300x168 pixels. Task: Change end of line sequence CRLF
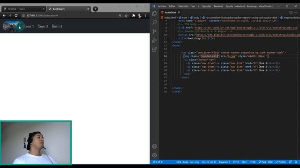click(x=244, y=162)
